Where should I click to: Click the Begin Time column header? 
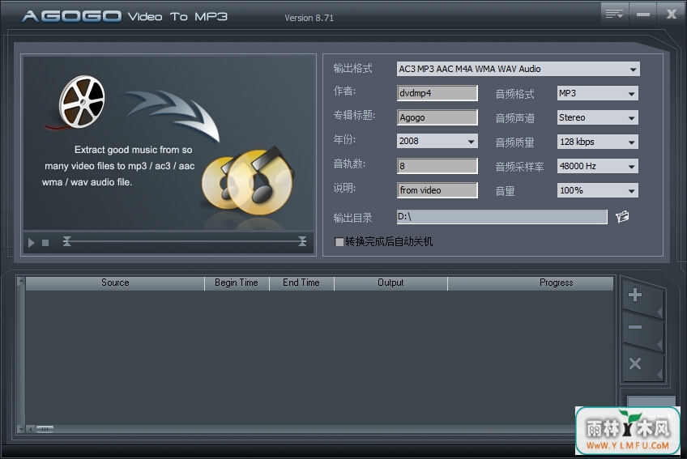[237, 283]
